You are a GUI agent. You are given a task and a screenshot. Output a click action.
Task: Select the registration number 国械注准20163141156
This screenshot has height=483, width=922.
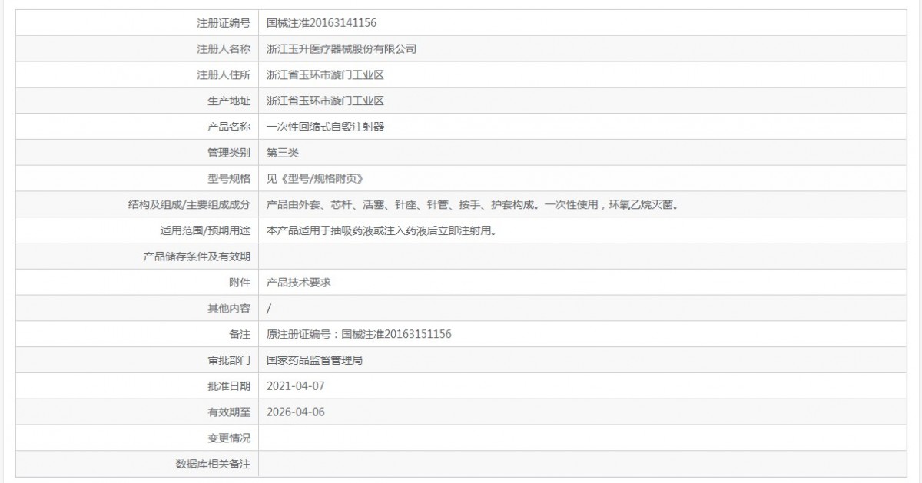321,23
